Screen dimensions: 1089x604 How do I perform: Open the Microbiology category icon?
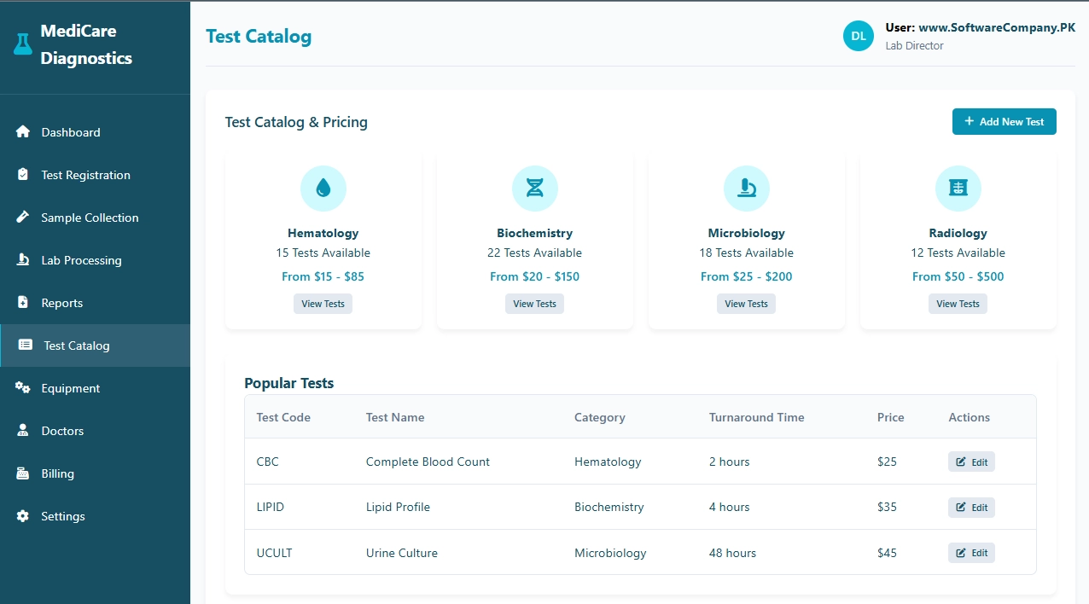tap(746, 188)
